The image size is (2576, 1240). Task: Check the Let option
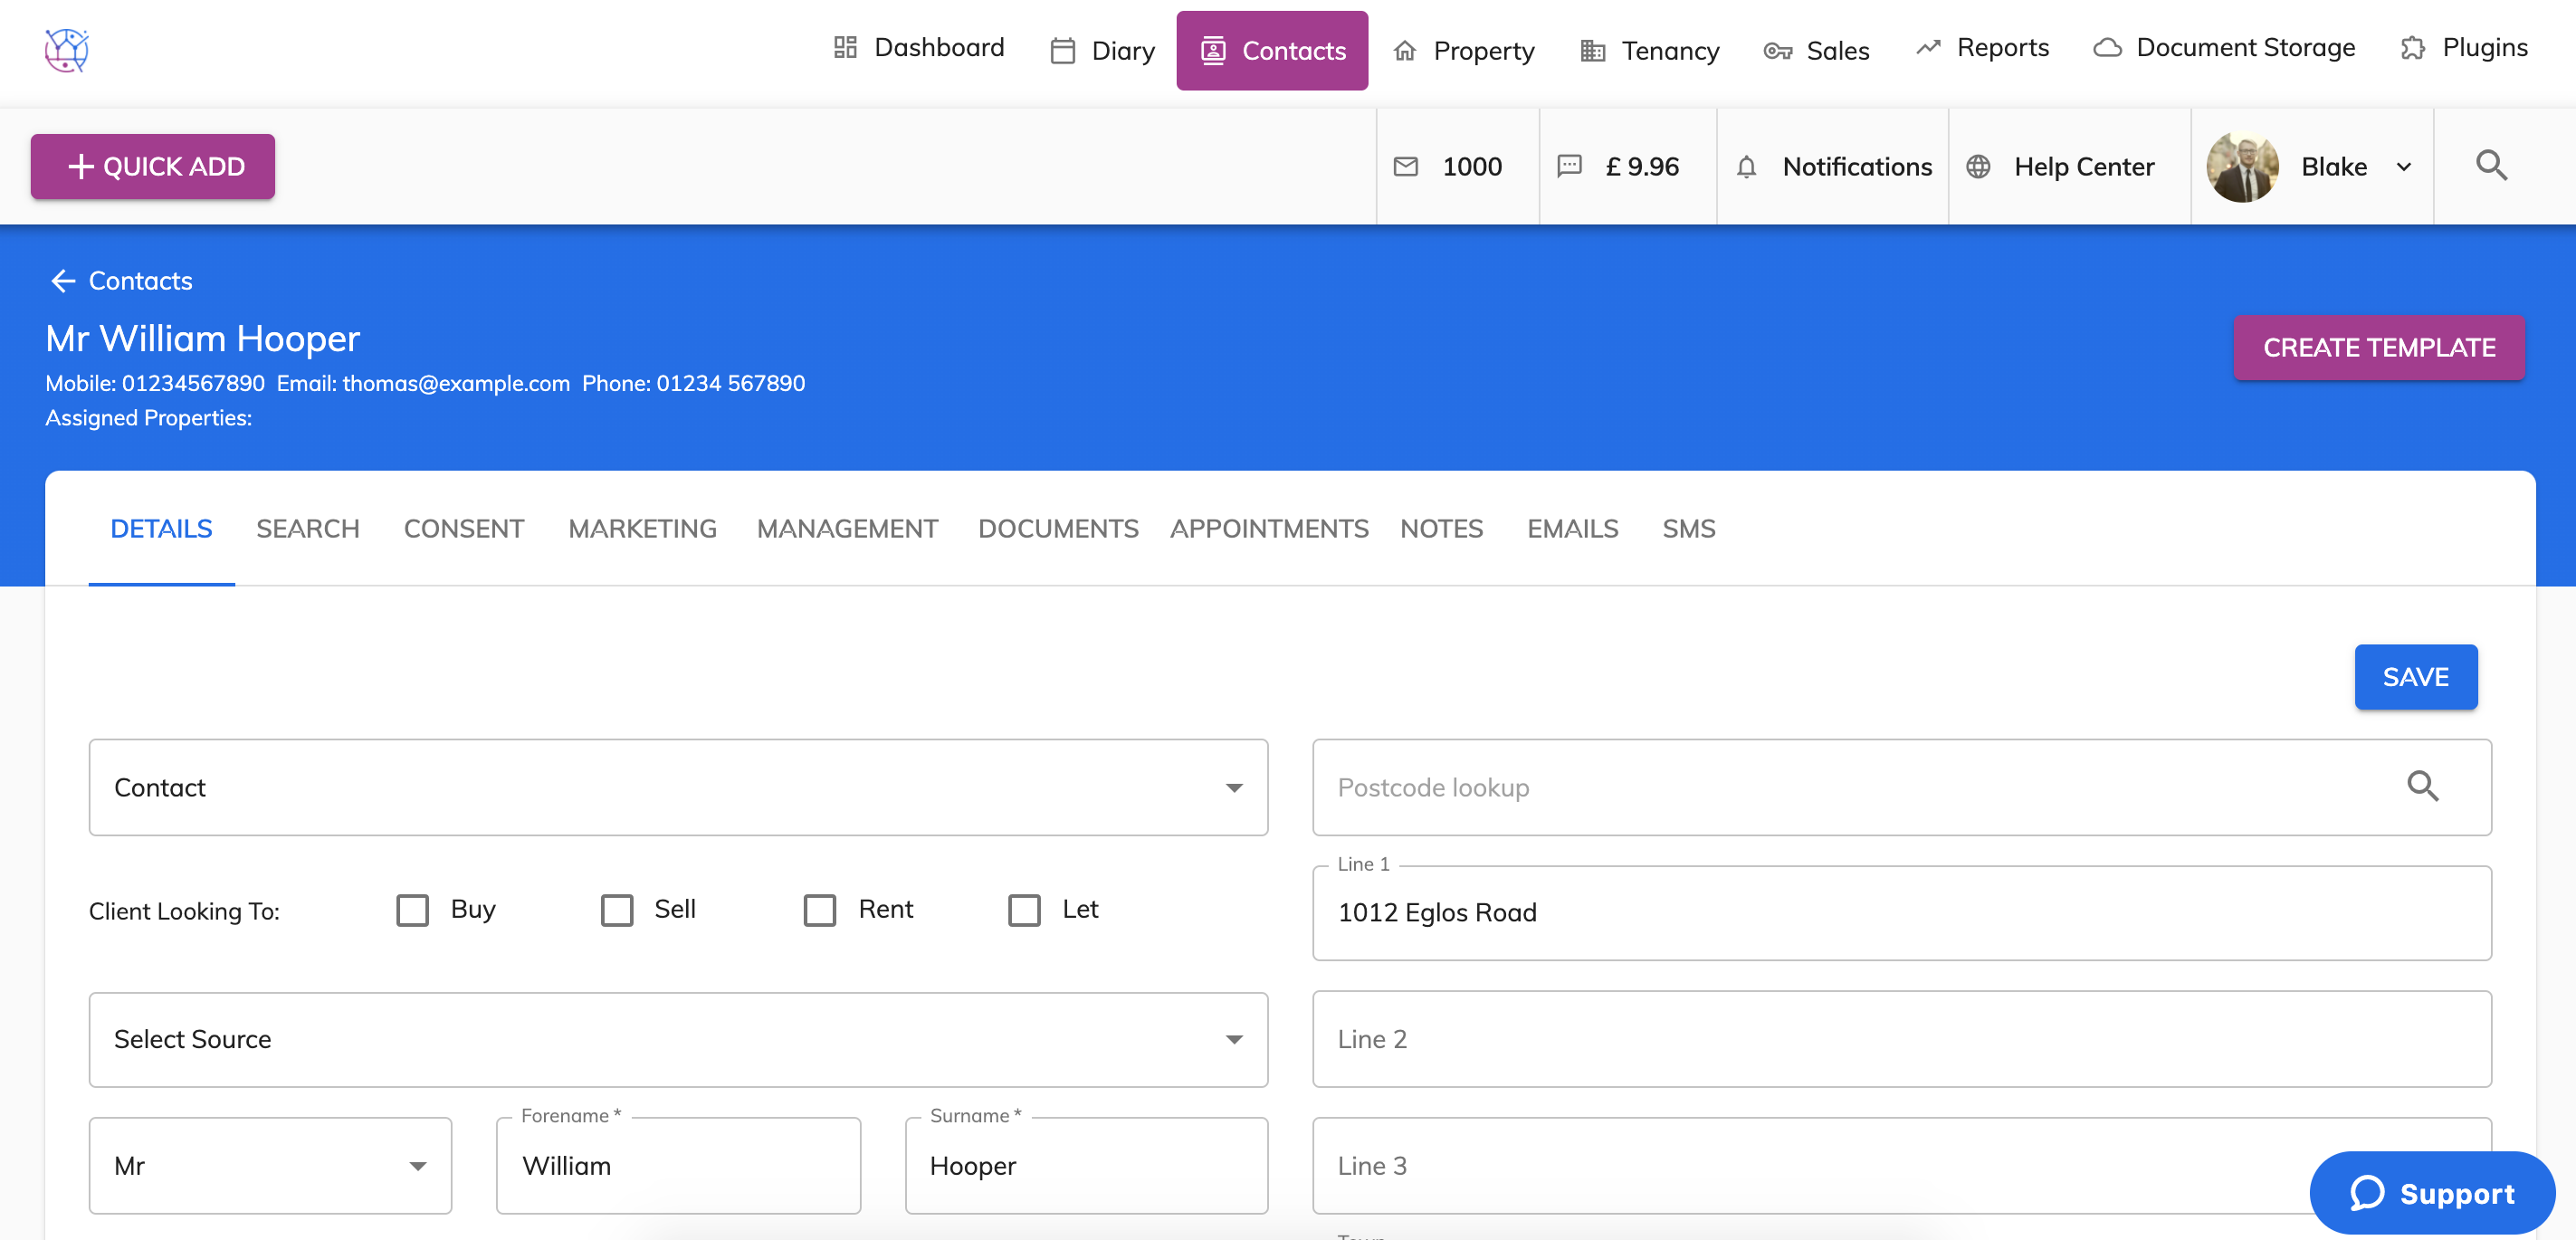coord(1023,910)
